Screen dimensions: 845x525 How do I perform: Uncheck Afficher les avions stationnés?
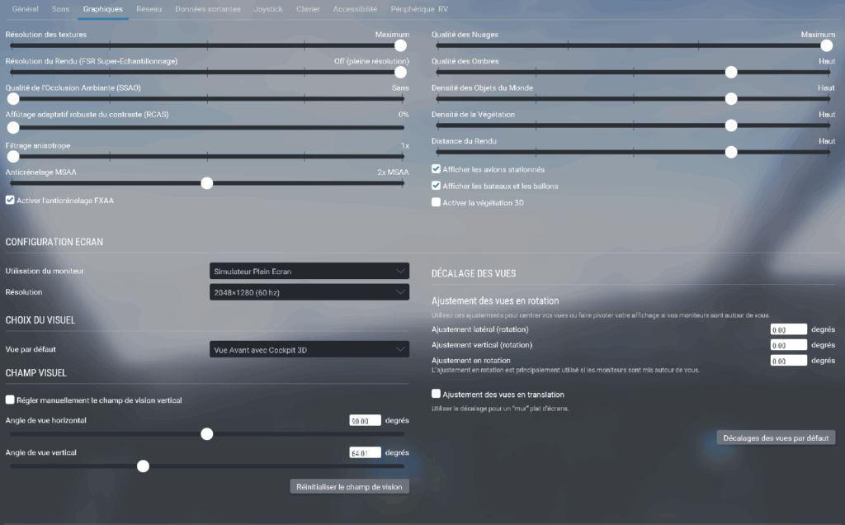437,168
